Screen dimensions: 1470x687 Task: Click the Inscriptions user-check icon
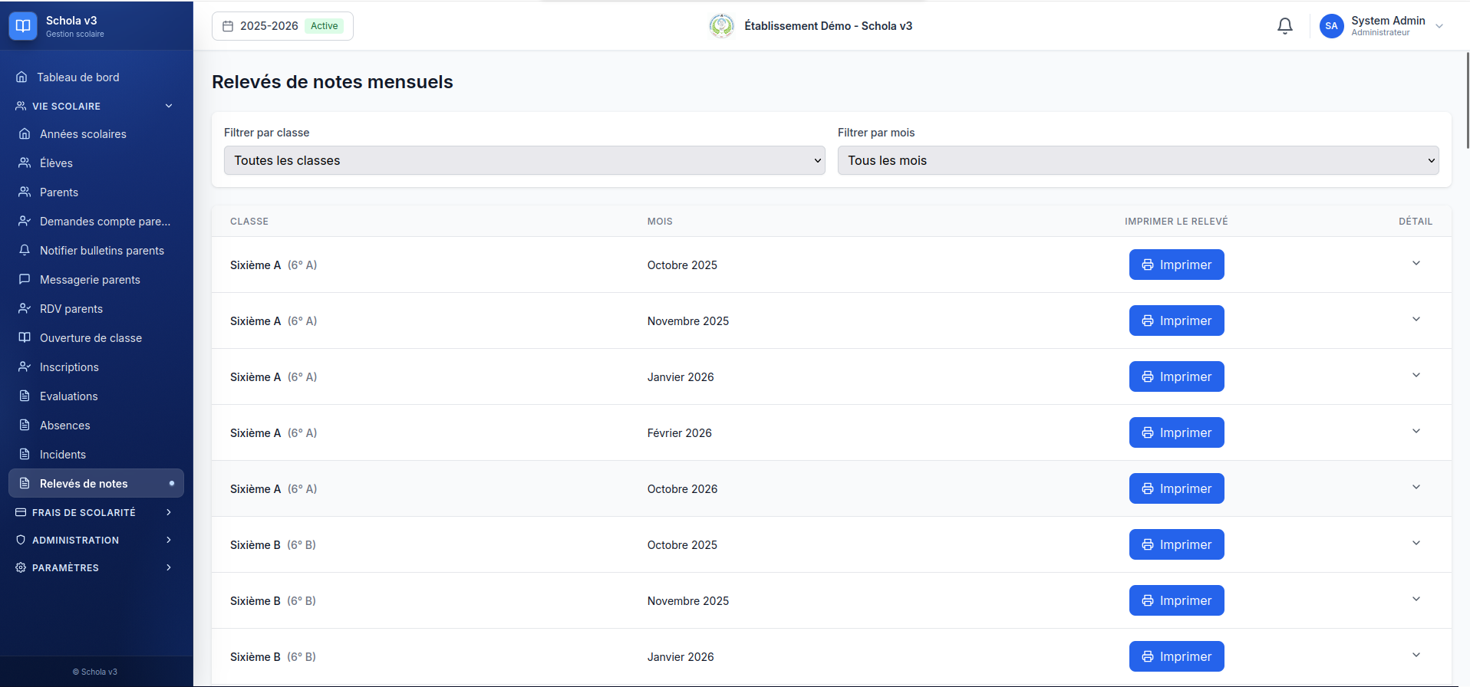[x=25, y=367]
